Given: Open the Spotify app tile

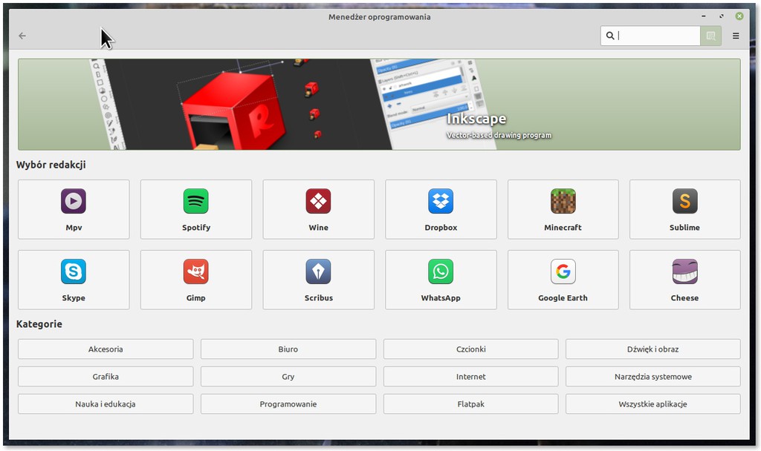Looking at the screenshot, I should coord(196,209).
